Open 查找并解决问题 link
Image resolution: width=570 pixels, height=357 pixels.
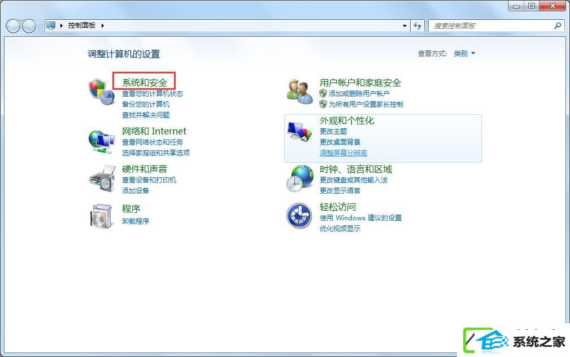pyautogui.click(x=146, y=115)
